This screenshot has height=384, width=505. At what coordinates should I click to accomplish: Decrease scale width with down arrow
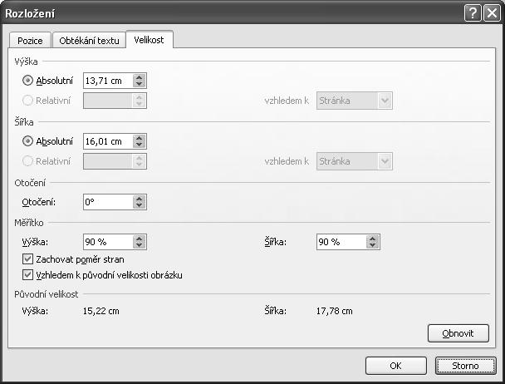[x=373, y=245]
